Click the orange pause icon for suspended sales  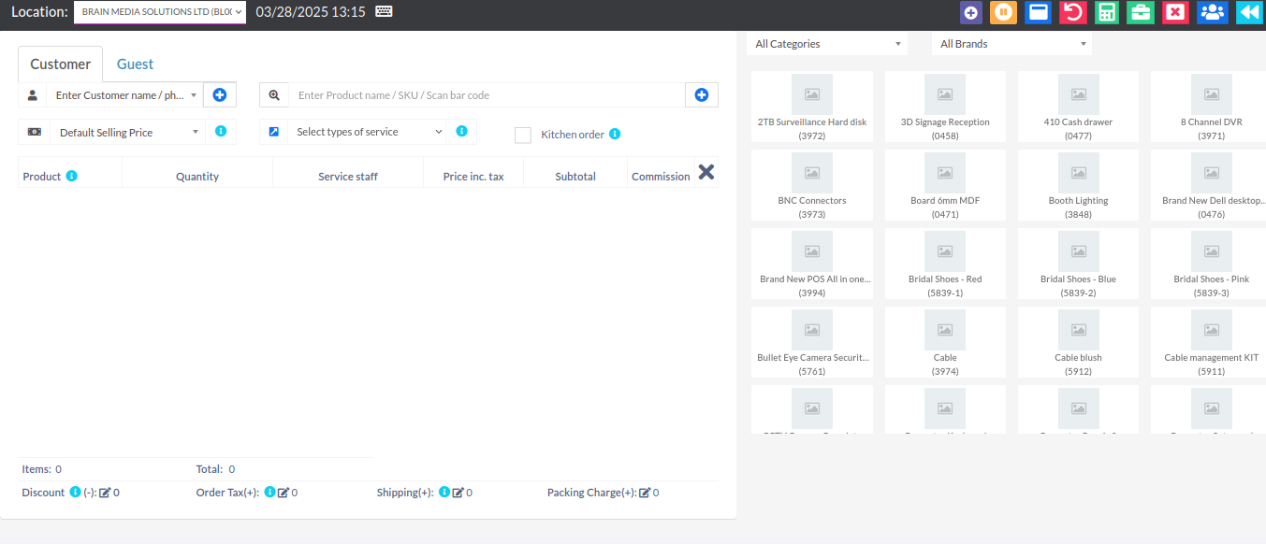(1003, 12)
